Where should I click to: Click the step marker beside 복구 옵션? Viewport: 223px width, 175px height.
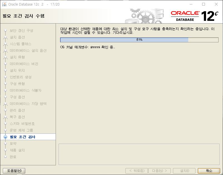pos(5,117)
